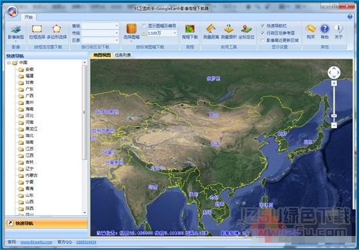Select 江苏 in navigation tree

pyautogui.click(x=29, y=149)
